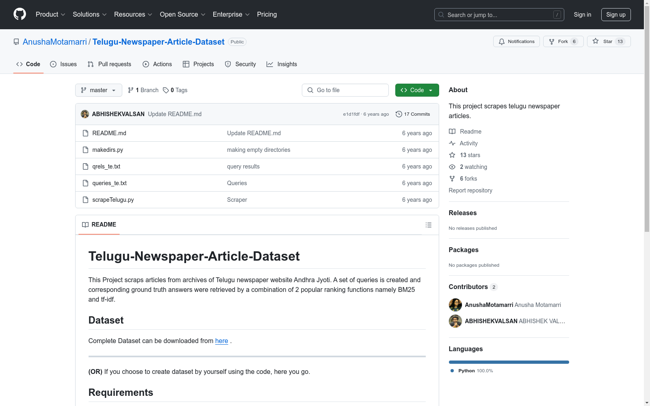The image size is (650, 406).
Task: Switch to the Insights tab
Action: click(x=282, y=64)
